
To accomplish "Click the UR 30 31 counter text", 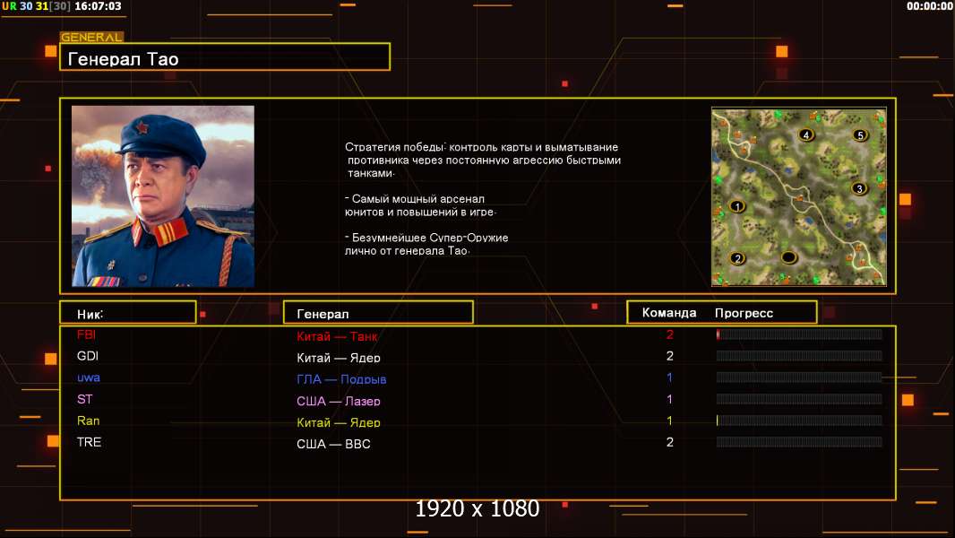I will (36, 6).
